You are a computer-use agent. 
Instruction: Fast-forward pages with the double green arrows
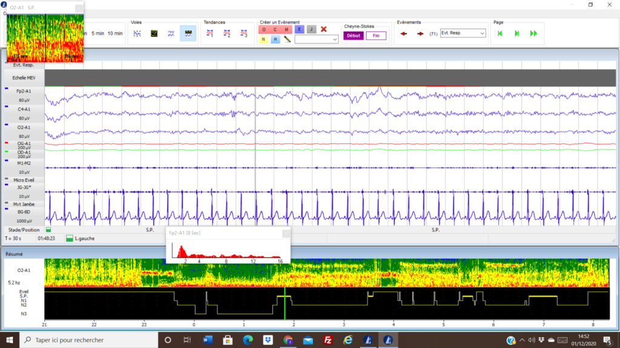click(533, 33)
